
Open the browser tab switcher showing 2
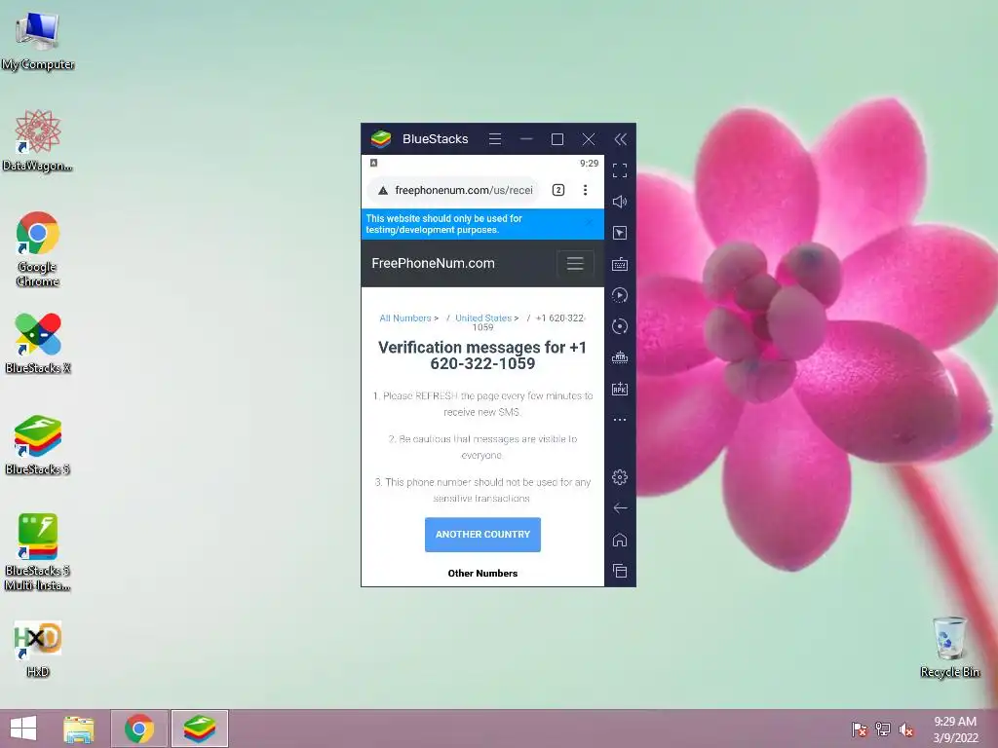(x=558, y=190)
